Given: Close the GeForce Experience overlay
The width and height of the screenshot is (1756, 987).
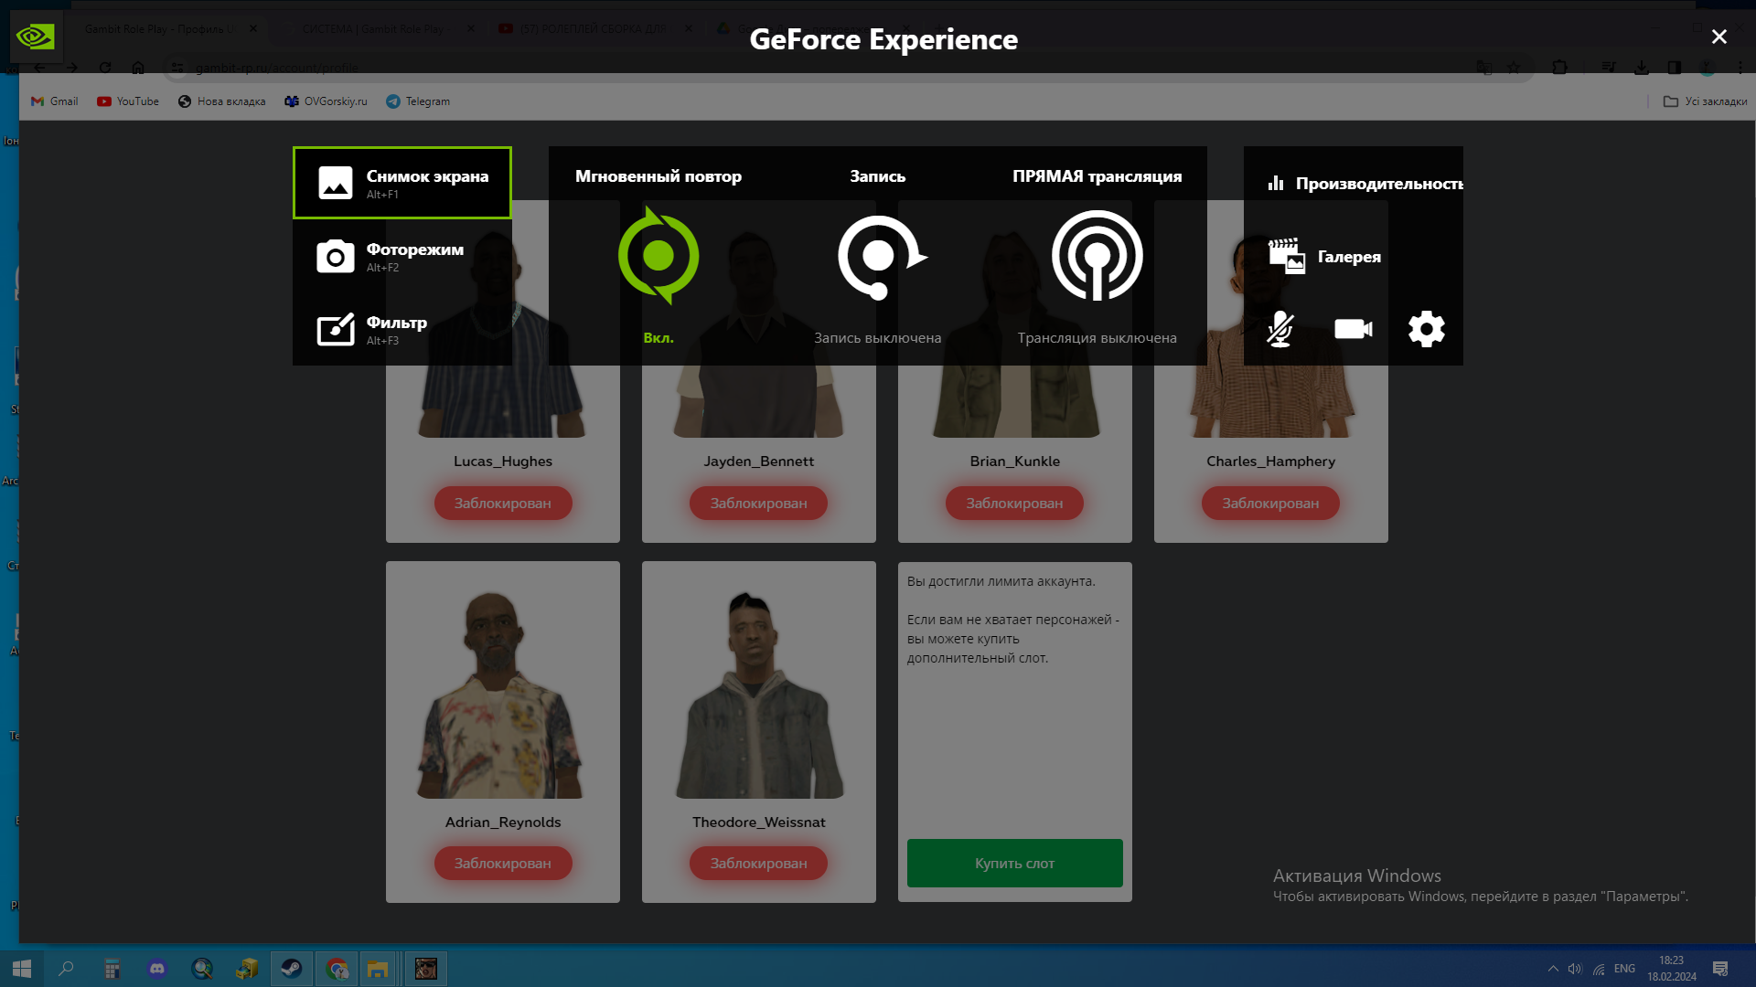Looking at the screenshot, I should point(1719,37).
